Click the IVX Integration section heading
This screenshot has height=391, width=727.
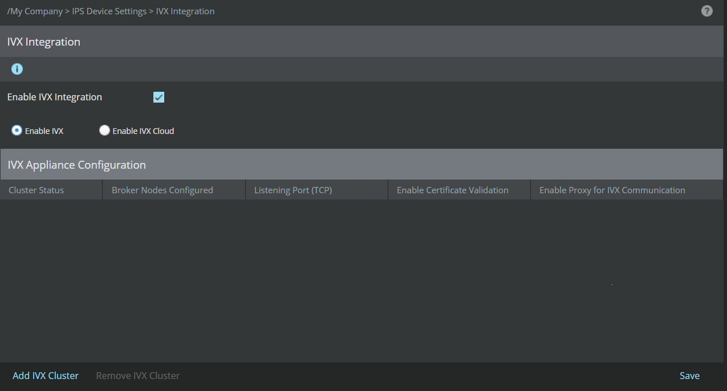tap(44, 42)
